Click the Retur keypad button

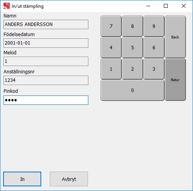(x=175, y=80)
